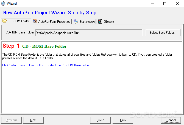This screenshot has width=184, height=125.
Task: Select the CD-ROM Folder tab
Action: (16, 21)
